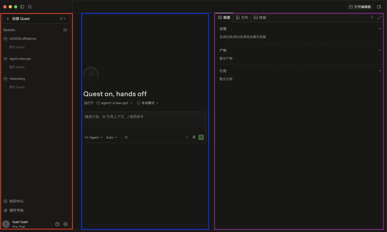387x232 pixels.
Task: Open usage gauge icon near settings
Action: tap(57, 224)
